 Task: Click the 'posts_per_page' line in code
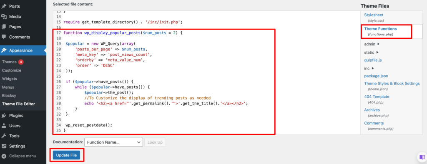[111, 49]
